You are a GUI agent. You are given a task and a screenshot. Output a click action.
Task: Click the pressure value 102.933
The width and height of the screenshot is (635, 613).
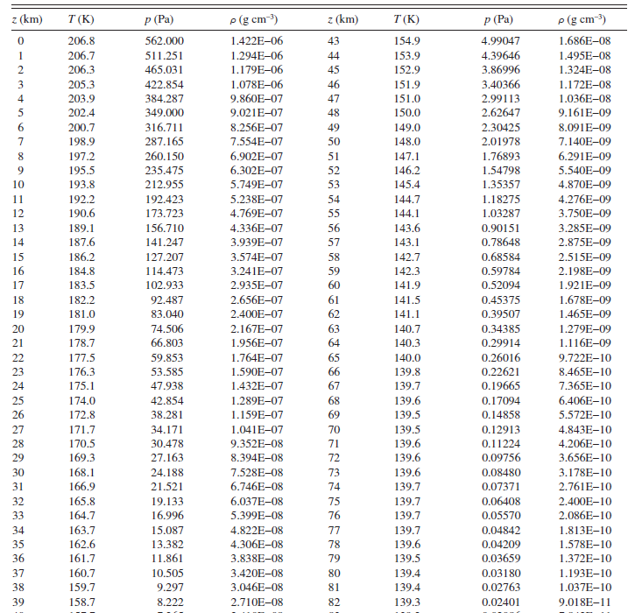pyautogui.click(x=165, y=285)
